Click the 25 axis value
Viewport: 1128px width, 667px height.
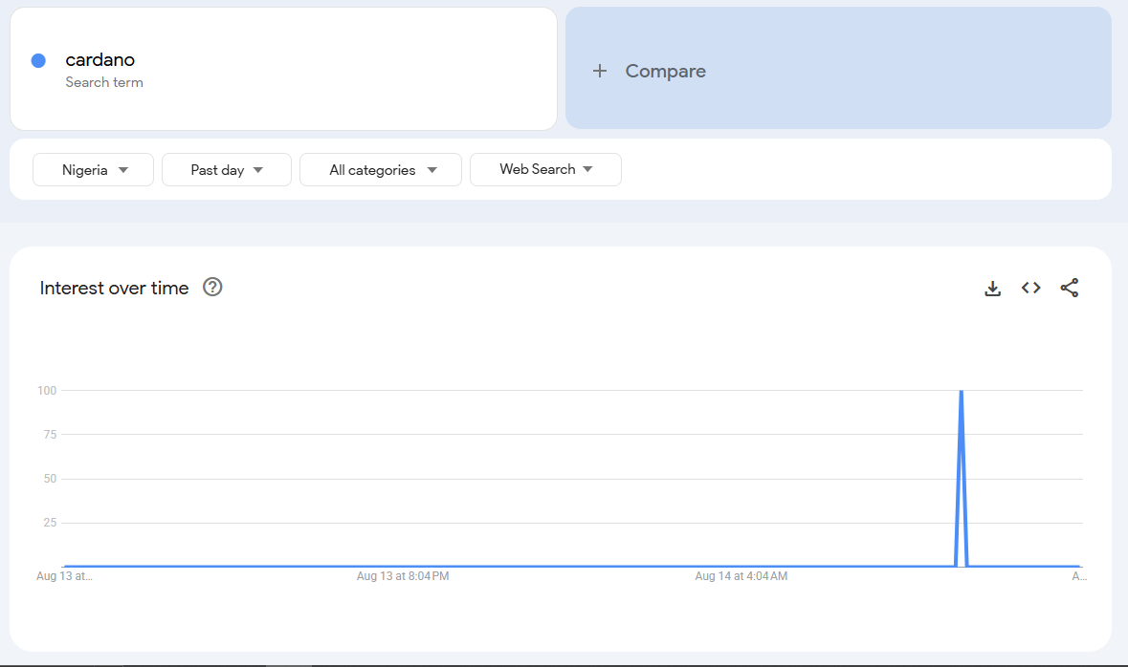coord(50,523)
